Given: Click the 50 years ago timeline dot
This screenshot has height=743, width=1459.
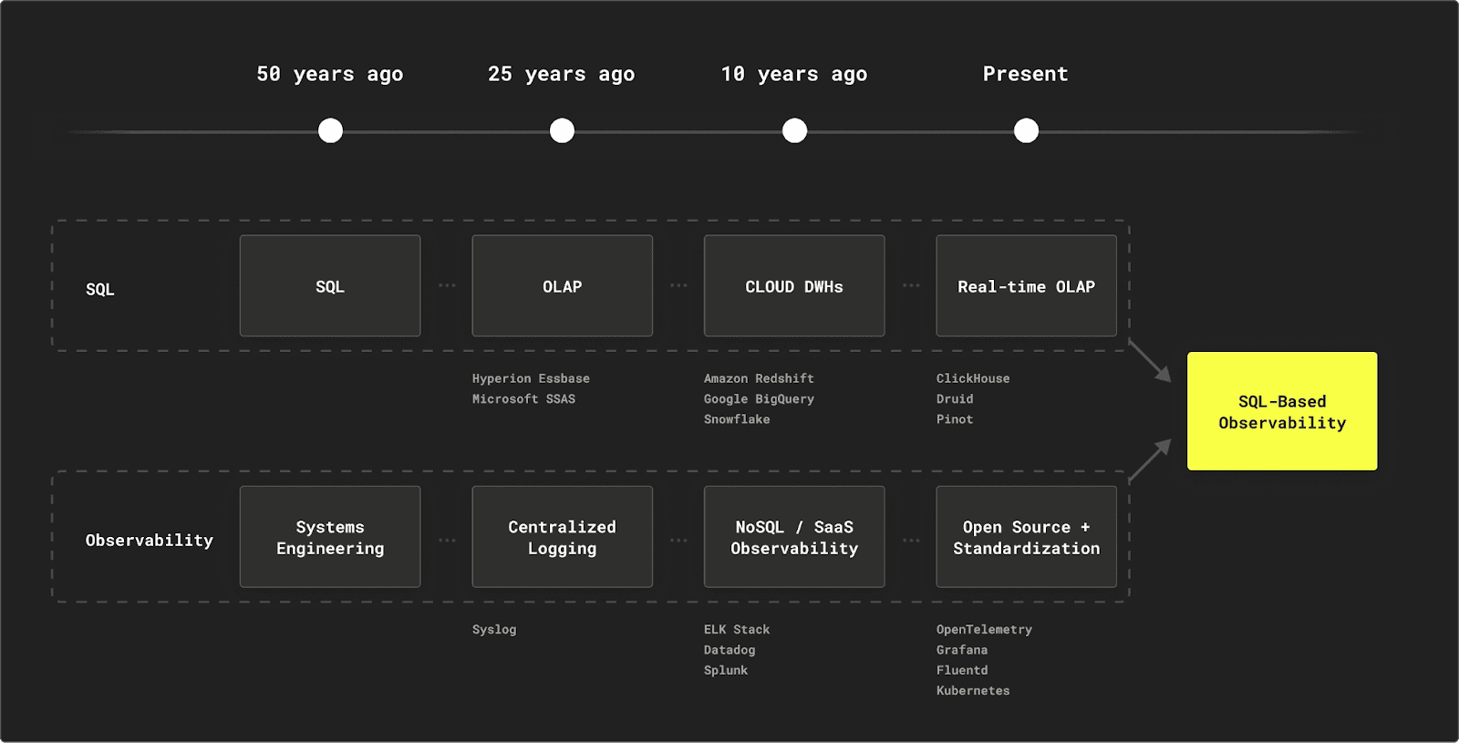Looking at the screenshot, I should 330,130.
